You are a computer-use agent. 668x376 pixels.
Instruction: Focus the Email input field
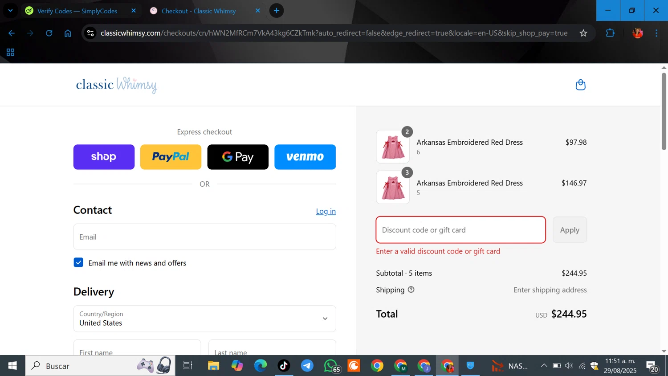click(204, 237)
